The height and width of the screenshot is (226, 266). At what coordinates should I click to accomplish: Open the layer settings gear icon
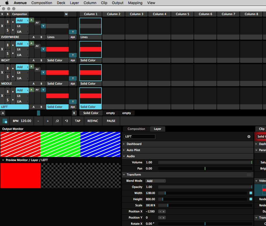click(249, 137)
